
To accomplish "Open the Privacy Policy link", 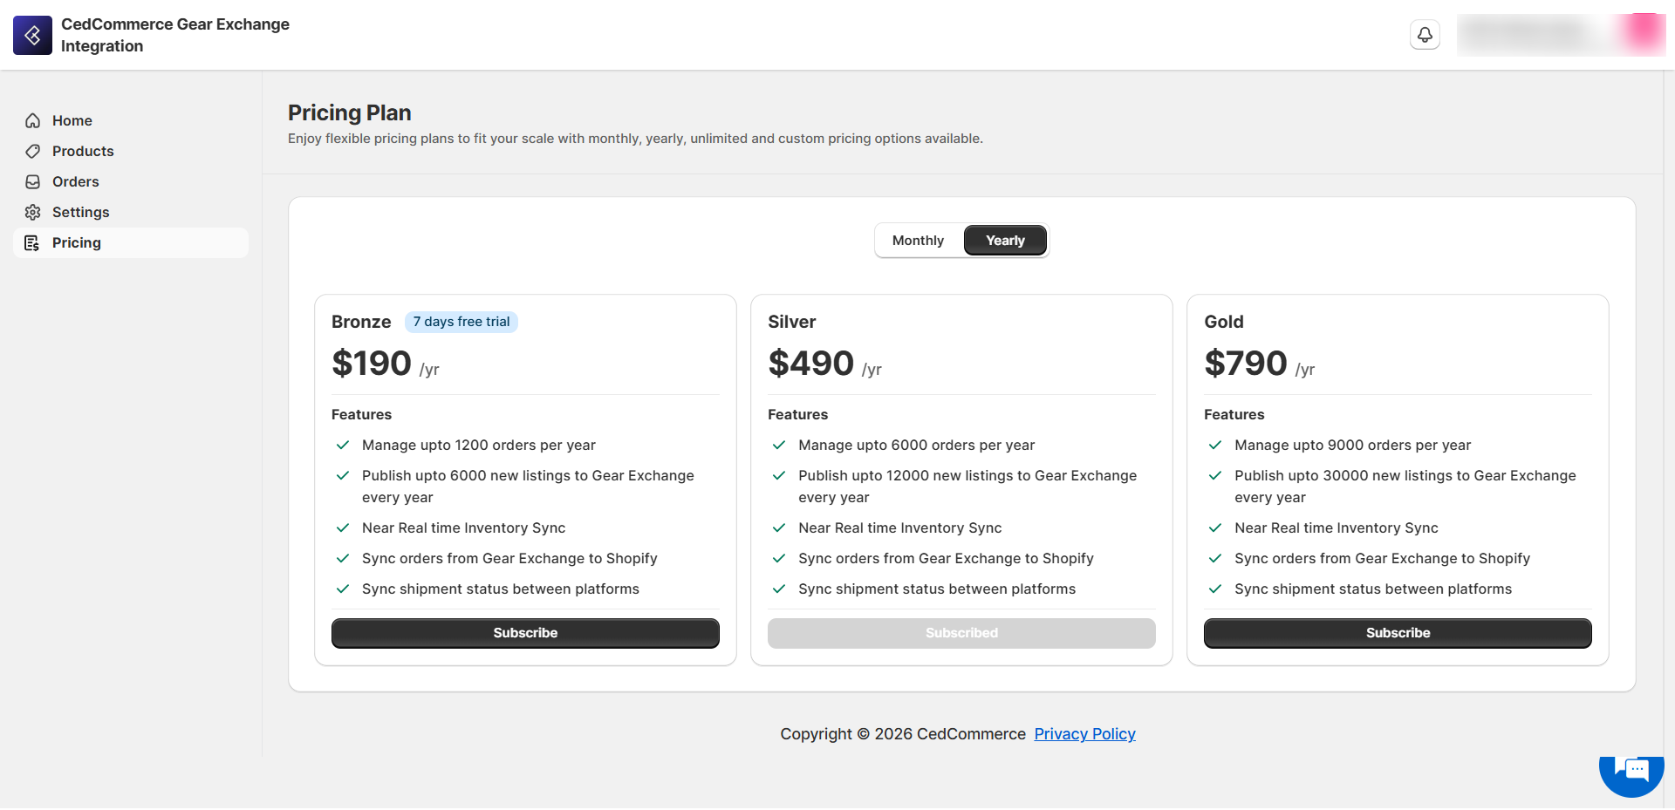I will click(1084, 734).
